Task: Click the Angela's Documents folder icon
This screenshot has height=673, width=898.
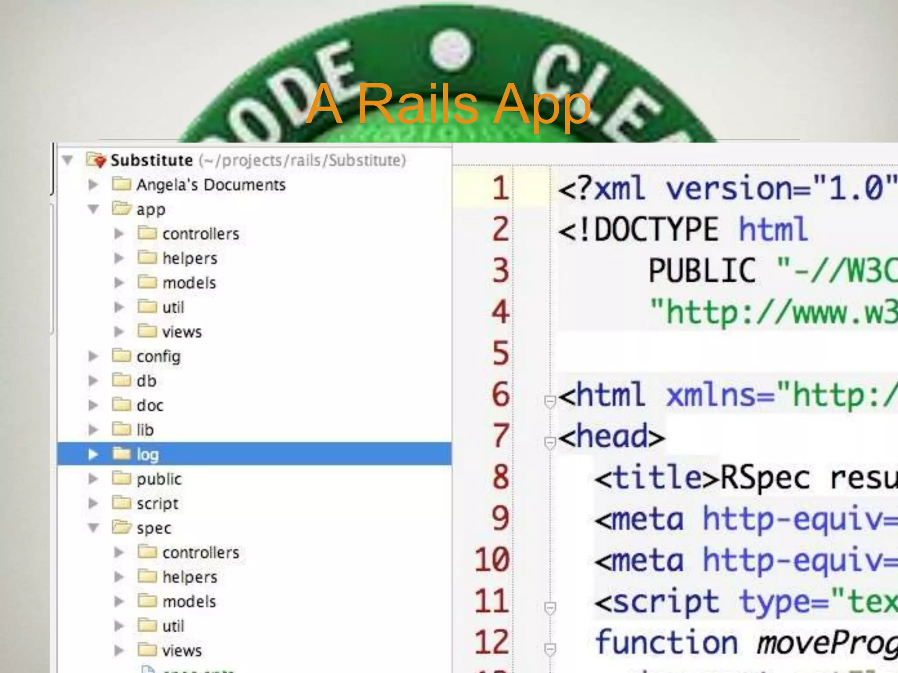Action: point(121,184)
